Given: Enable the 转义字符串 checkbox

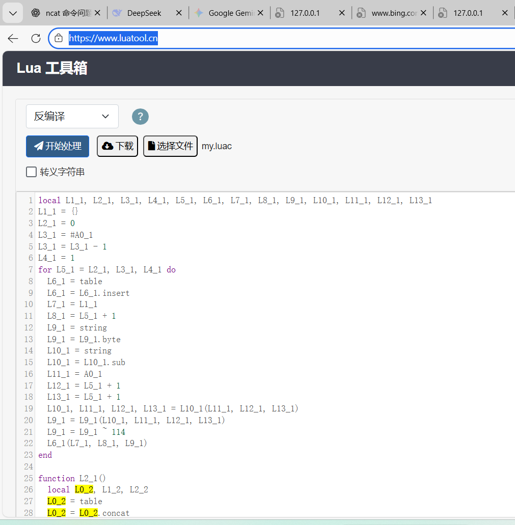Looking at the screenshot, I should (x=32, y=172).
